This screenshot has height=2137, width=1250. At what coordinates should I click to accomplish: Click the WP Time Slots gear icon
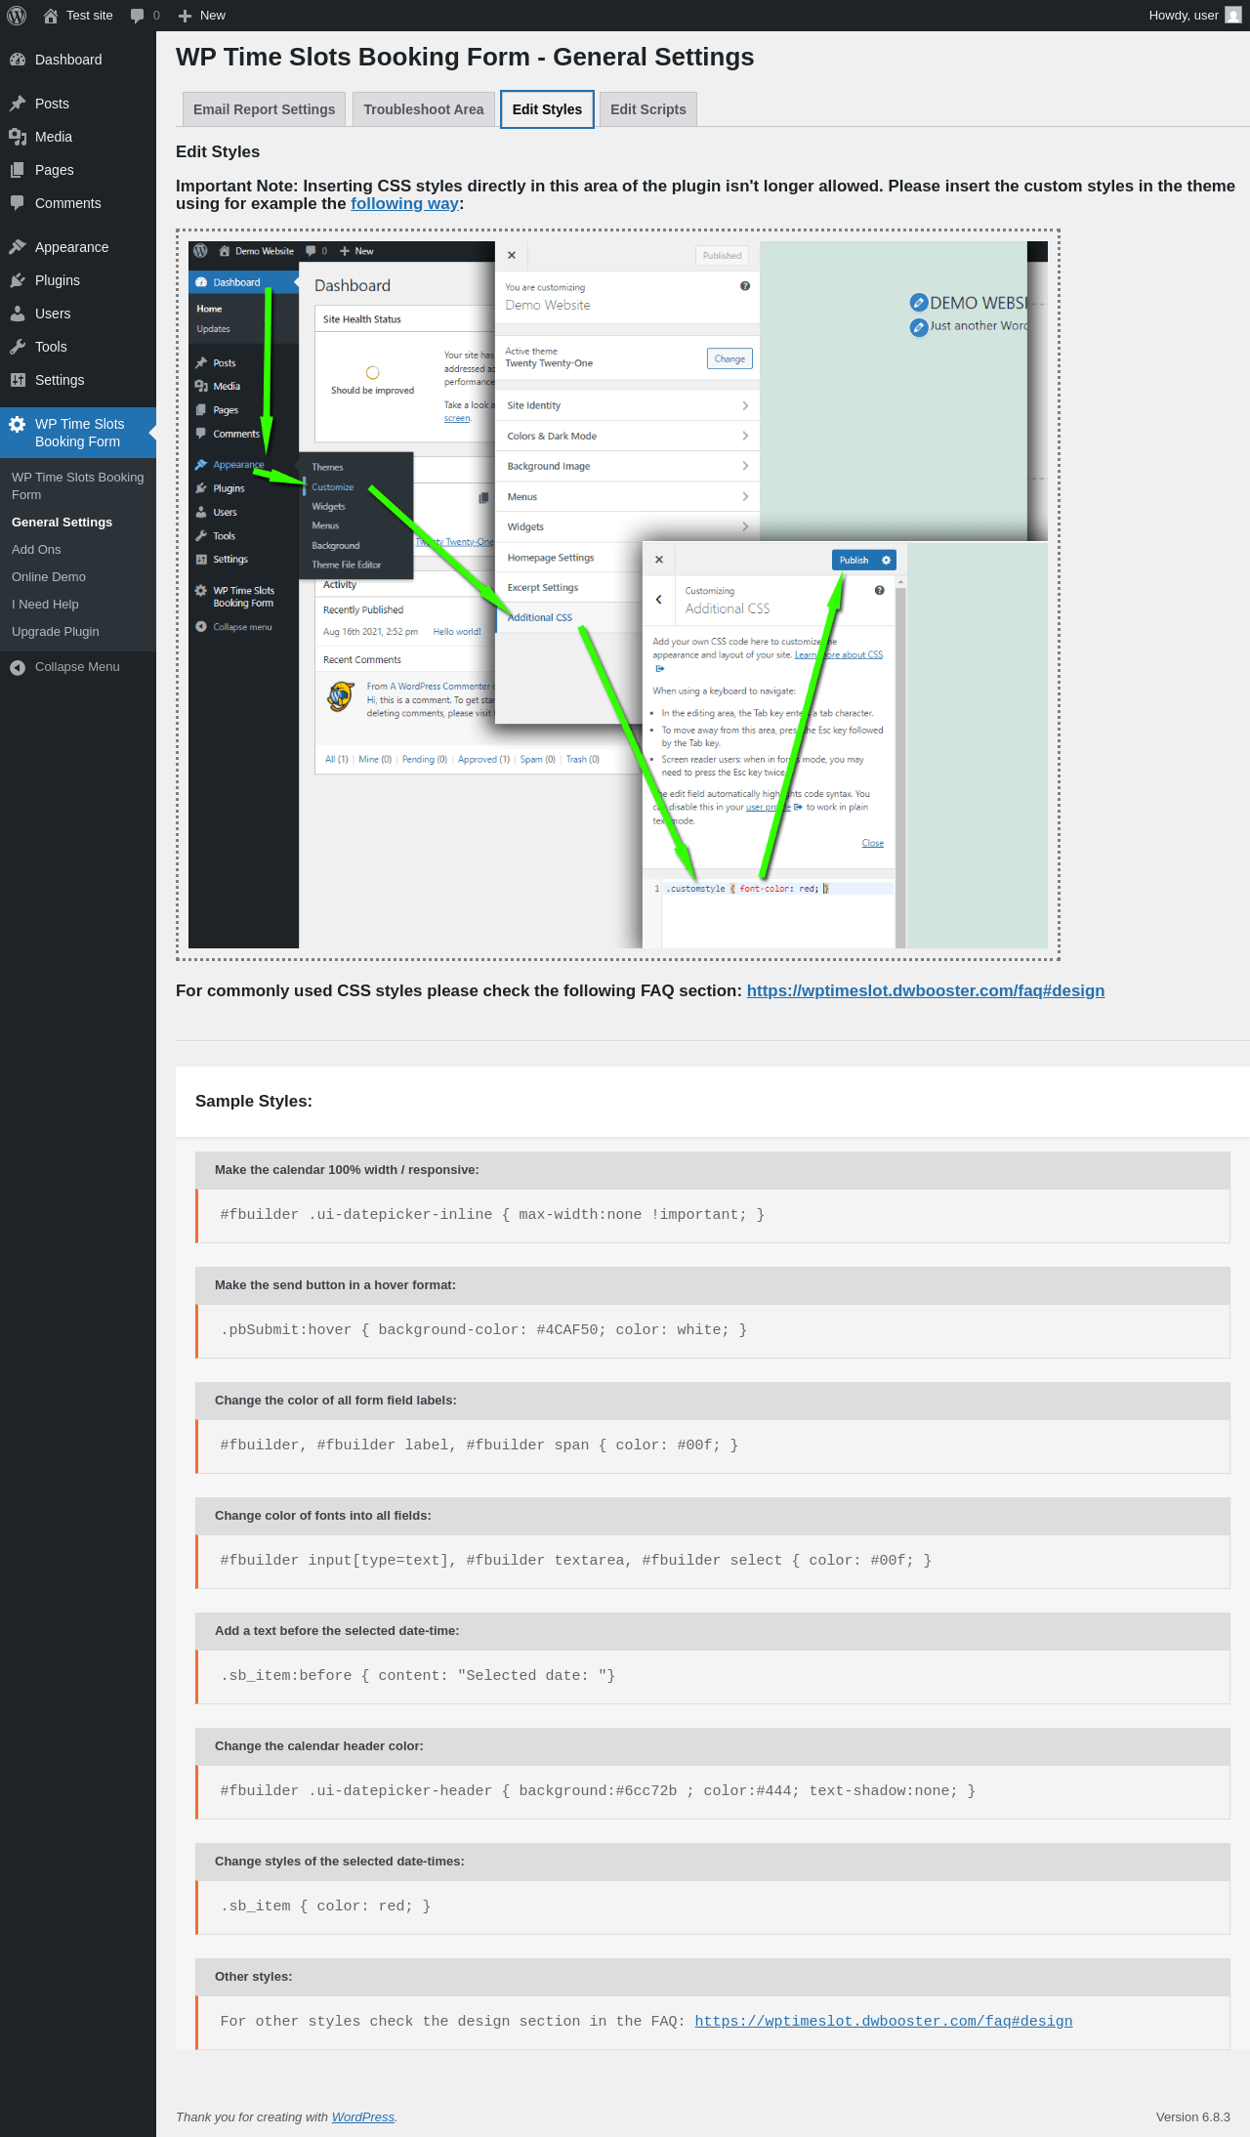pyautogui.click(x=18, y=424)
